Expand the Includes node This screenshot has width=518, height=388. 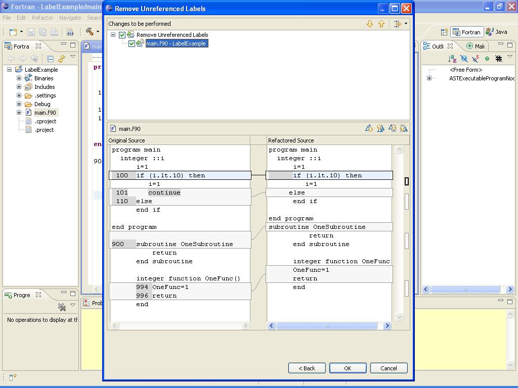[19, 87]
